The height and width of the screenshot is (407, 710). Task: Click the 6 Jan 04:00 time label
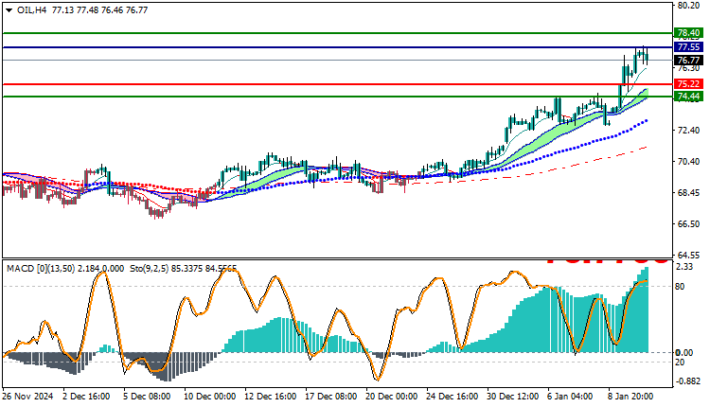570,397
